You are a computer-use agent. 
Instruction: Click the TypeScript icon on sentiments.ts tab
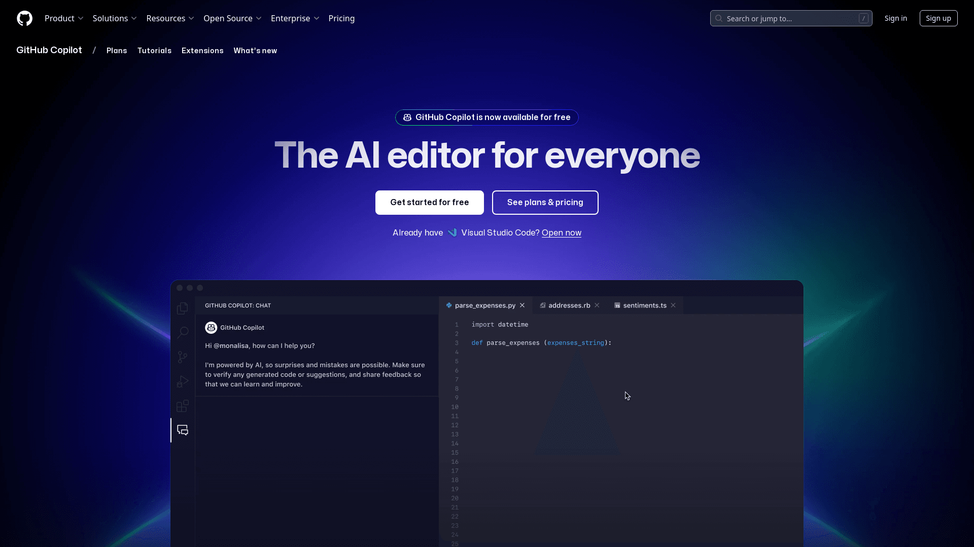617,305
